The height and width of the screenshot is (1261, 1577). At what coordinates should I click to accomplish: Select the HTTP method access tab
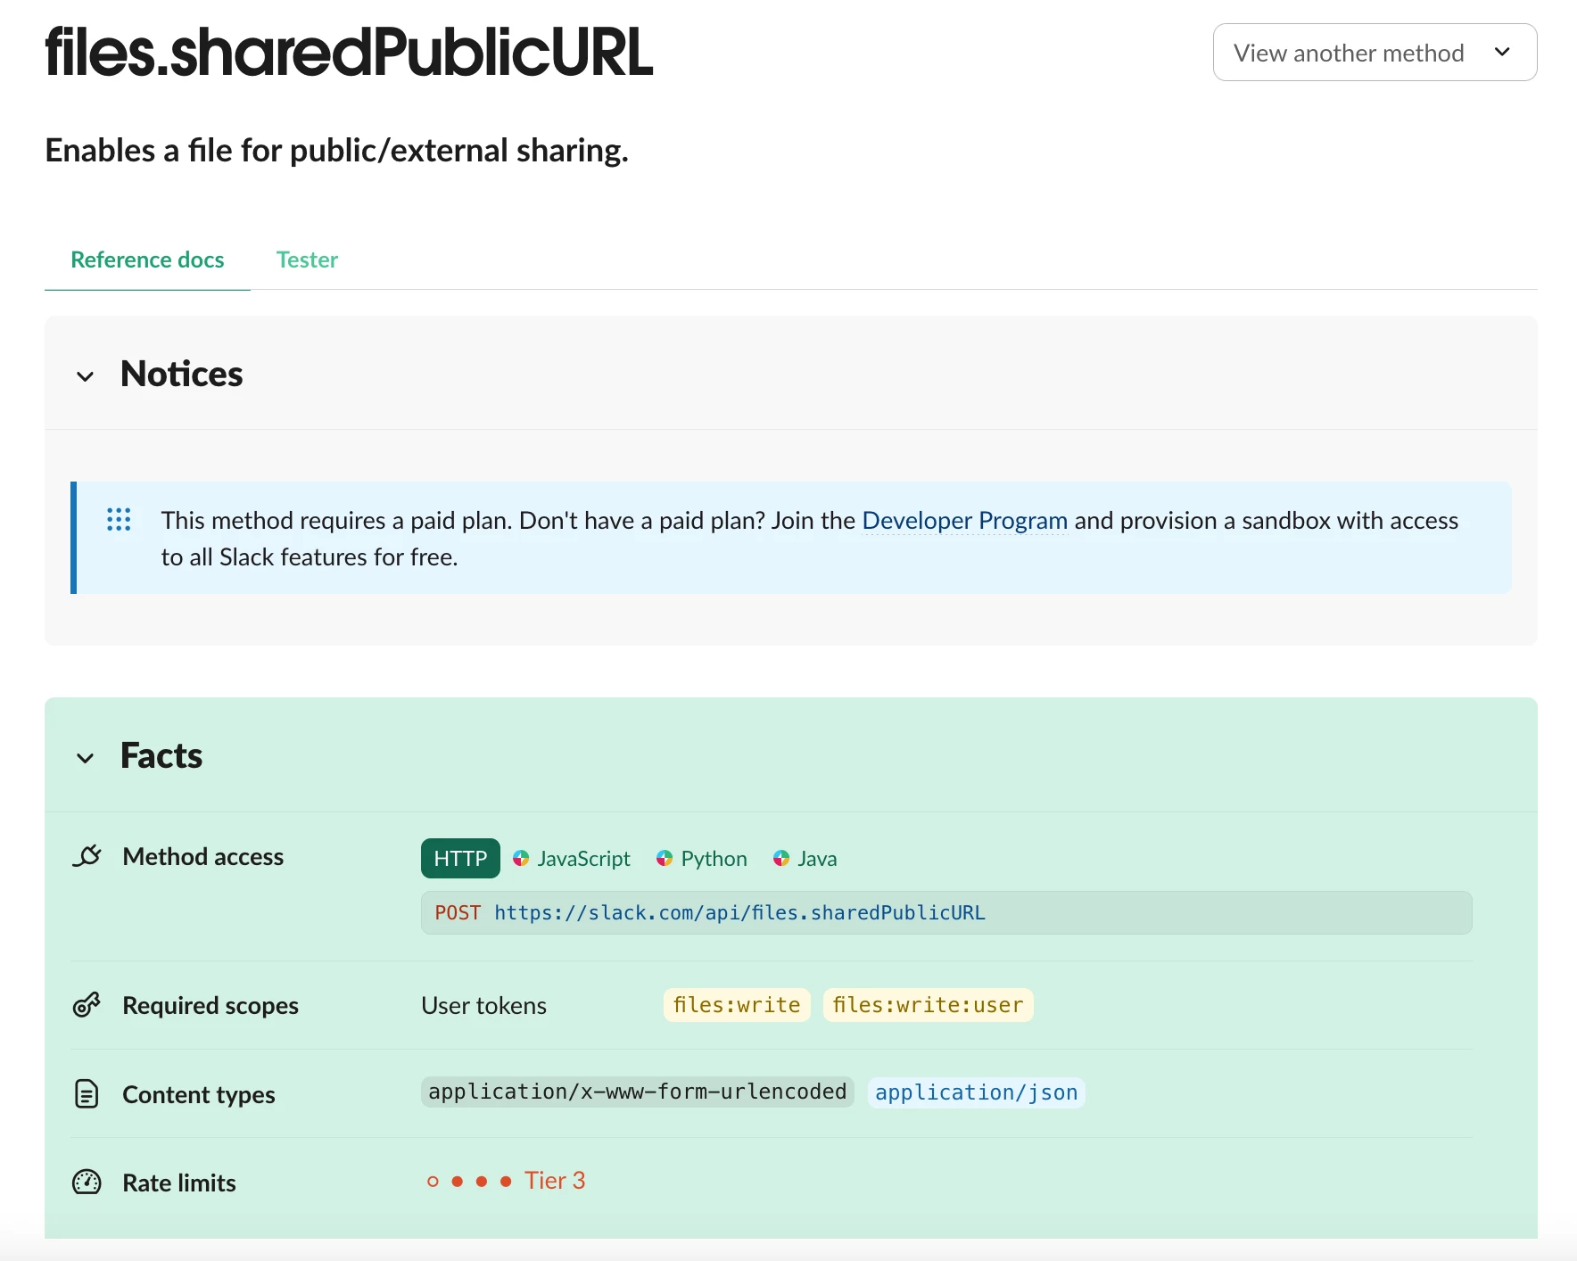click(460, 859)
